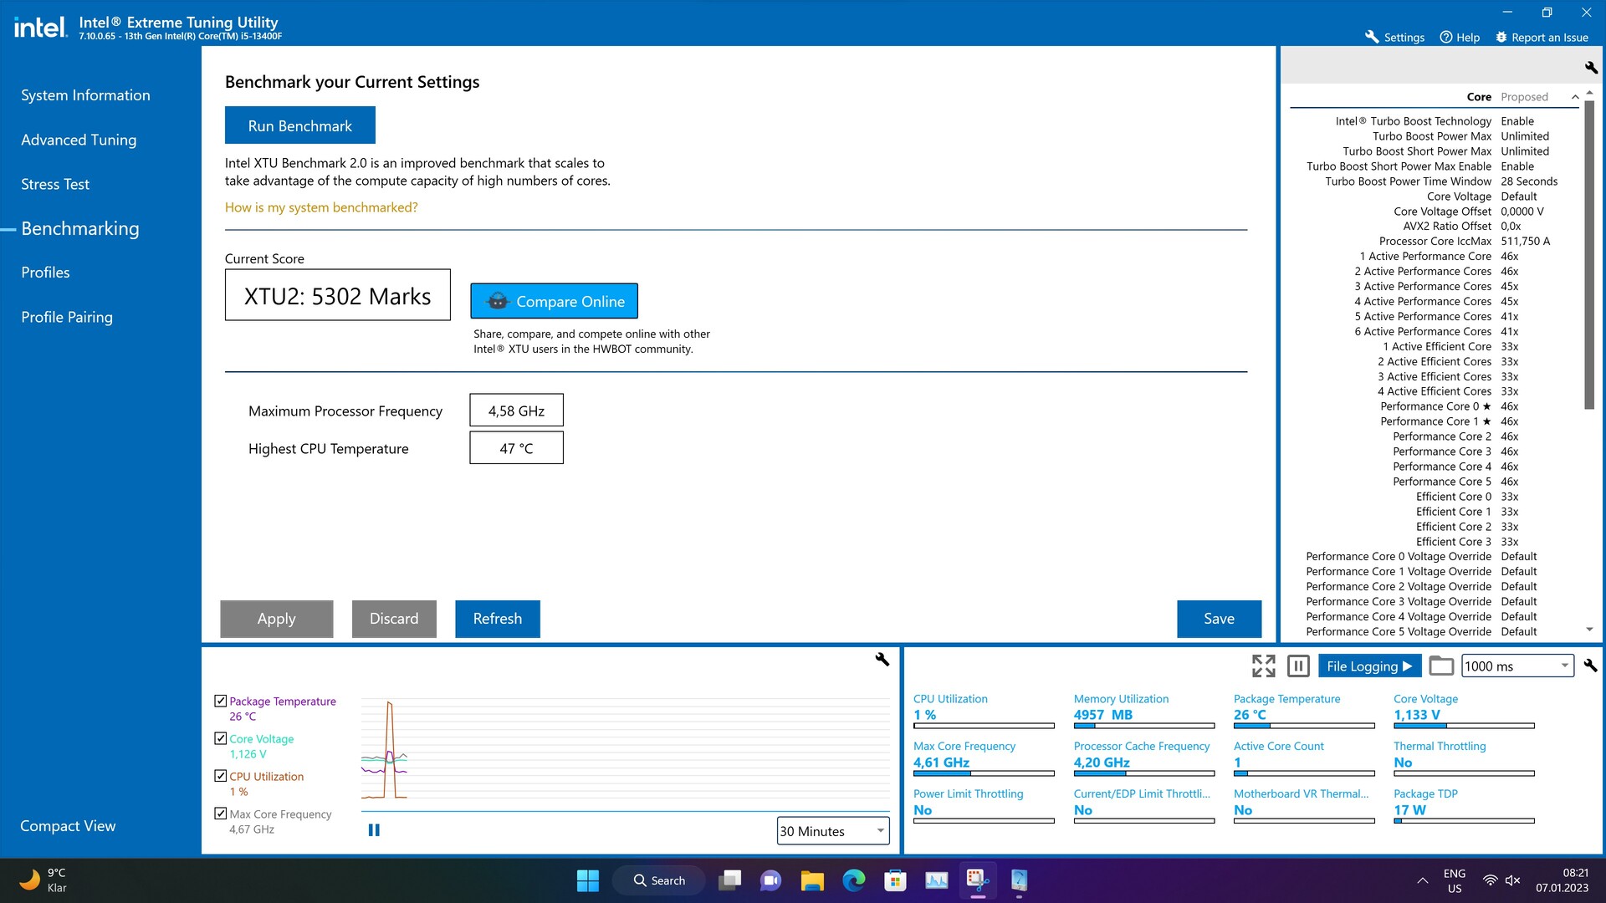Image resolution: width=1606 pixels, height=903 pixels.
Task: Click the wrench icon above Core settings panel
Action: 1590,67
